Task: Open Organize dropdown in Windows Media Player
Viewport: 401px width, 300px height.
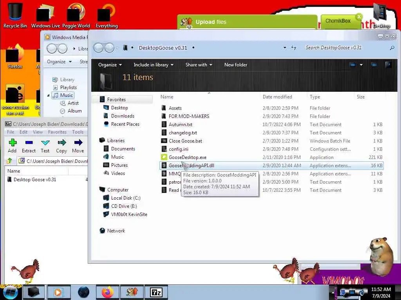Action: (x=59, y=62)
